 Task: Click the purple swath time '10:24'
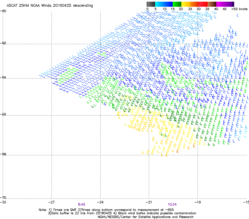coord(172,205)
